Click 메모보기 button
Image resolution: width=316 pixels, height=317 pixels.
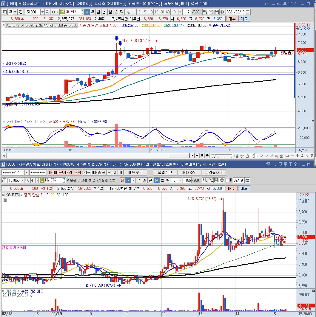135,173
